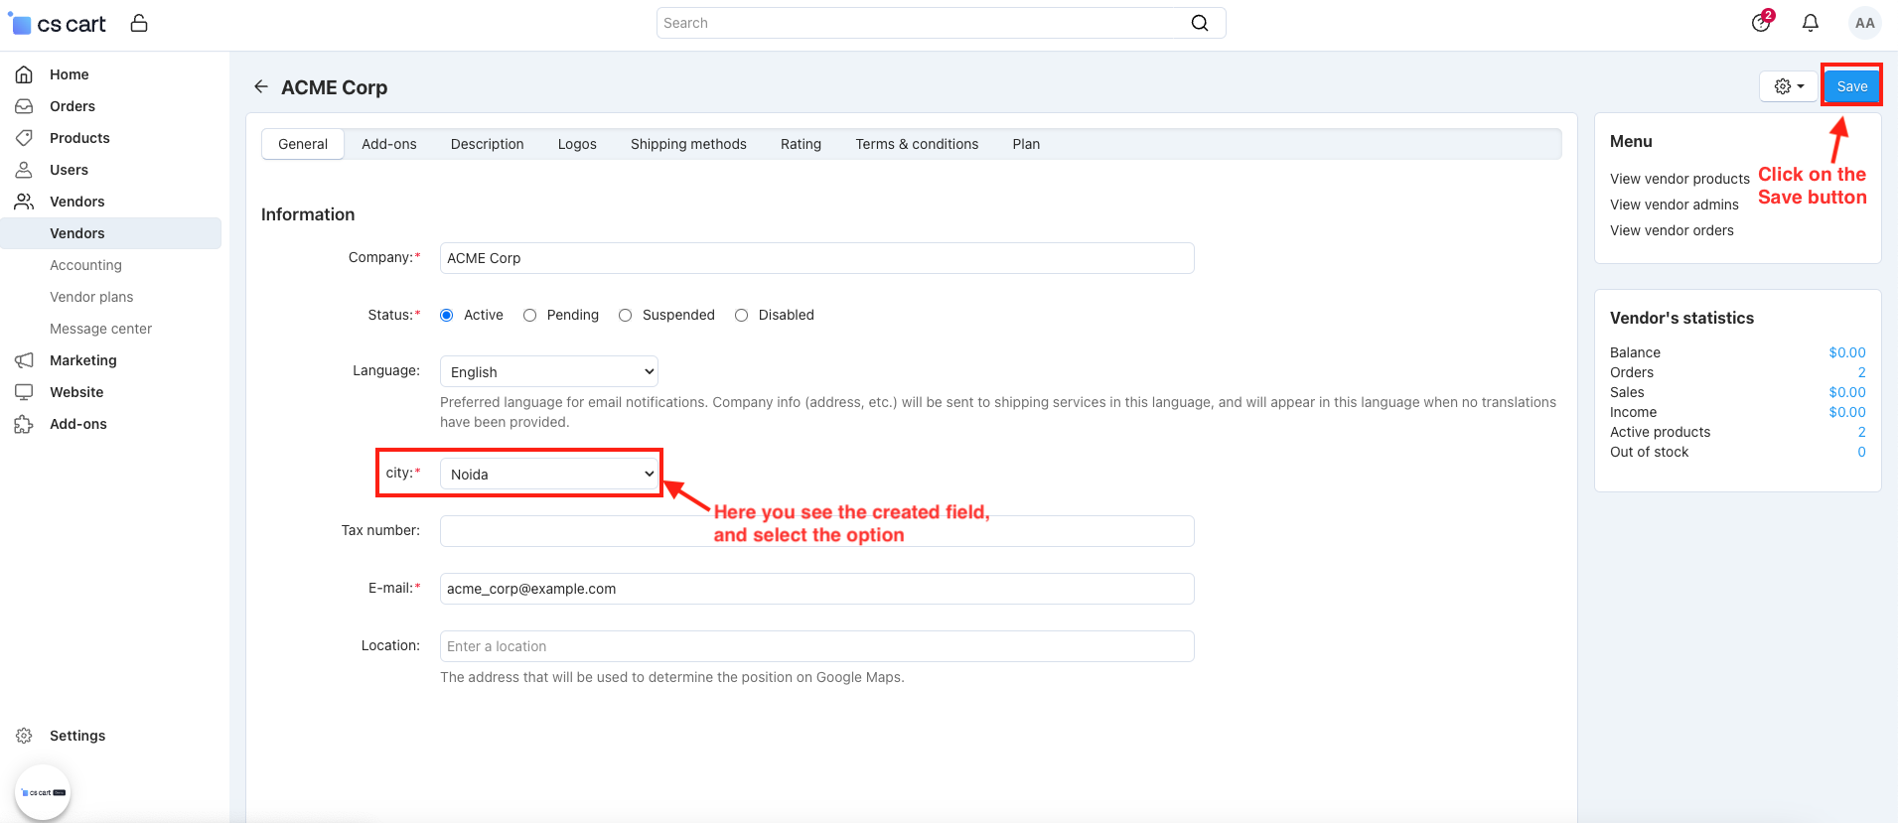Viewport: 1898px width, 823px height.
Task: Click the Marketing megaphone icon
Action: 24,360
